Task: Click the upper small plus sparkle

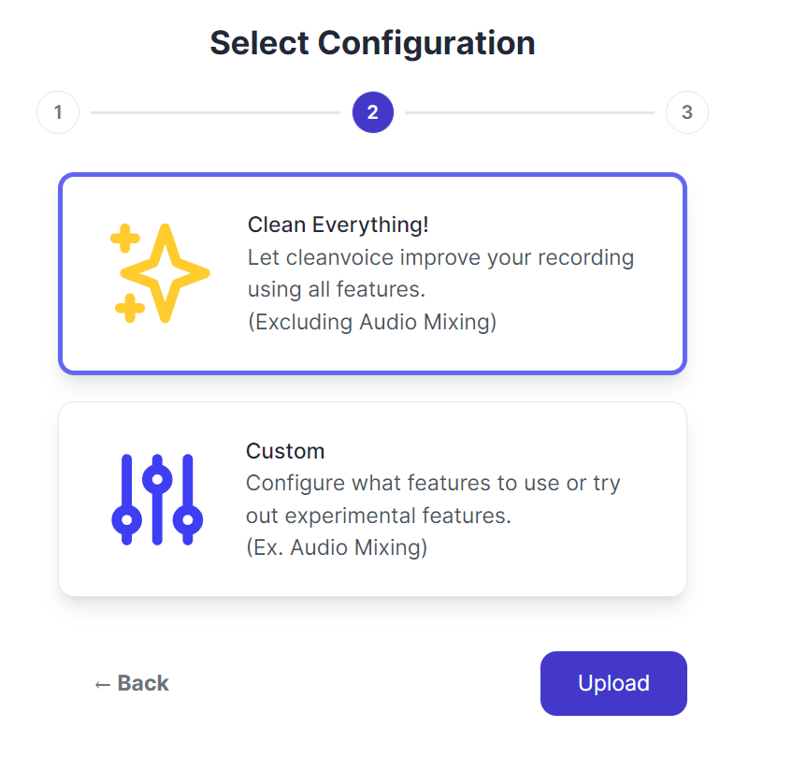Action: click(124, 238)
